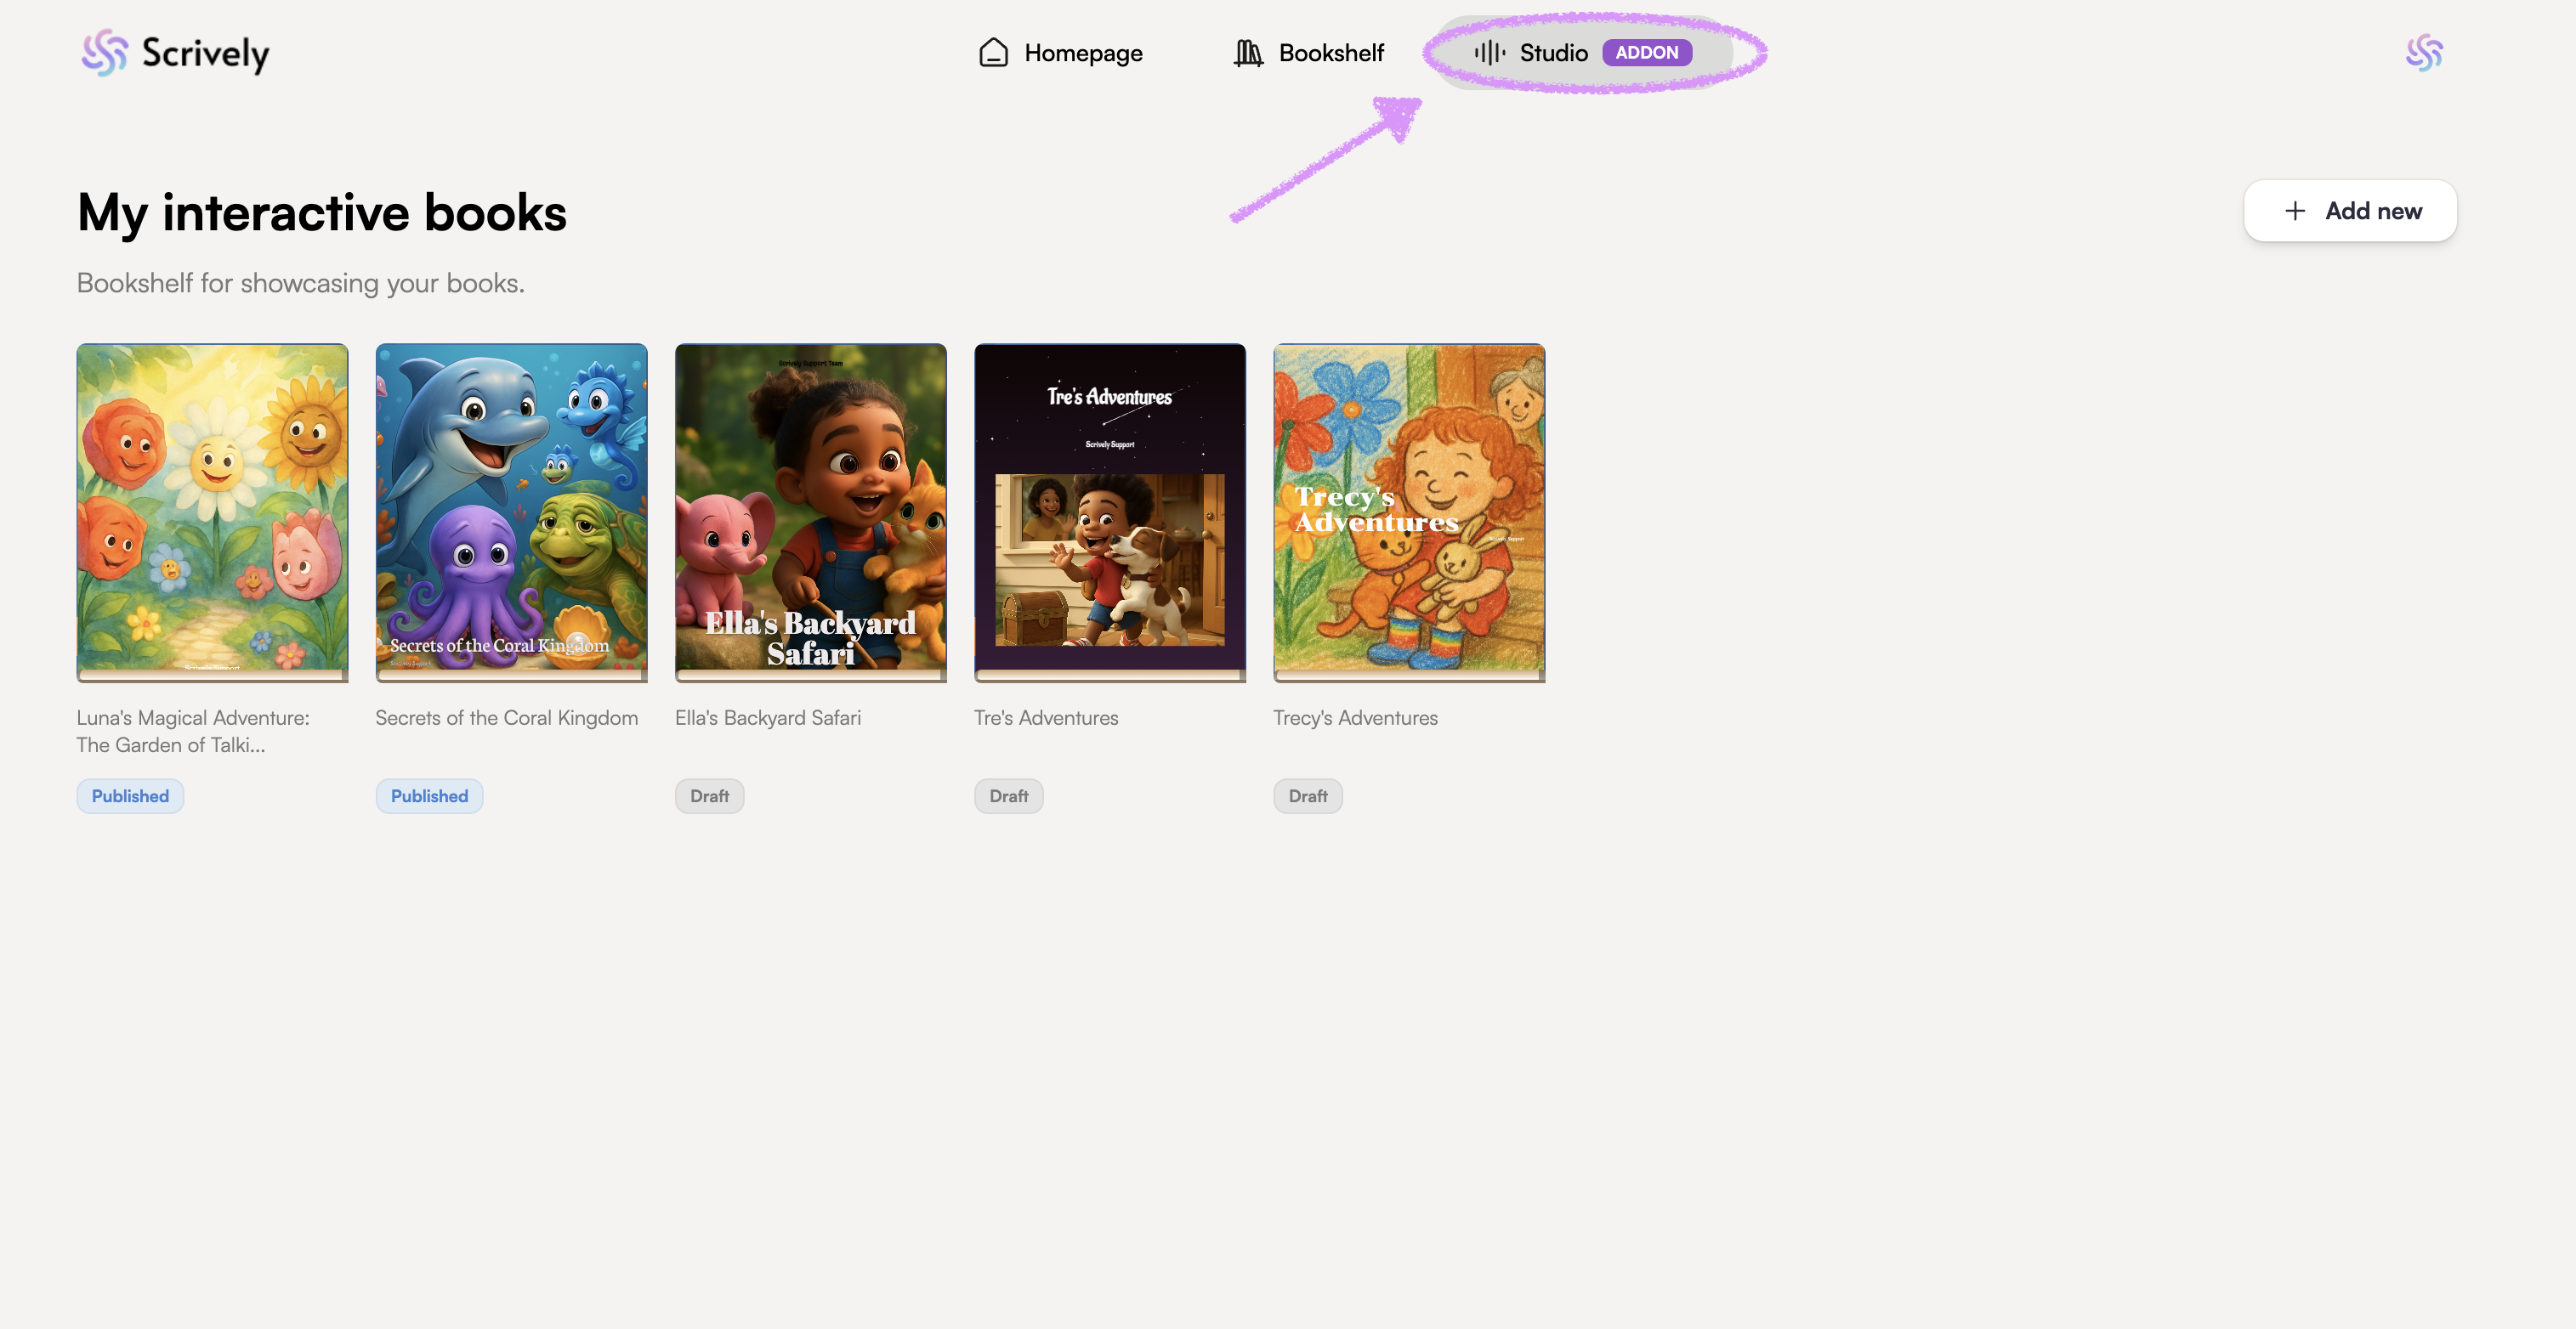The height and width of the screenshot is (1329, 2576).
Task: Click the Tre's Adventures title link
Action: (1045, 717)
